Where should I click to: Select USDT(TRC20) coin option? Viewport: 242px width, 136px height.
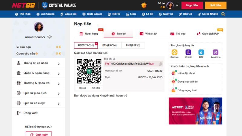click(x=86, y=45)
